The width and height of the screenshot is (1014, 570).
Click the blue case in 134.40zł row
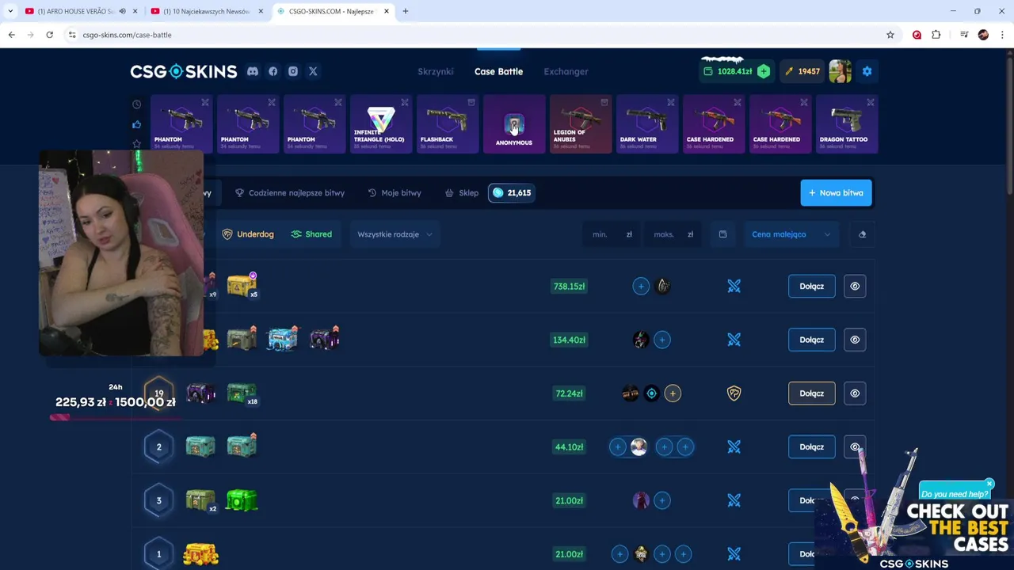[283, 338]
